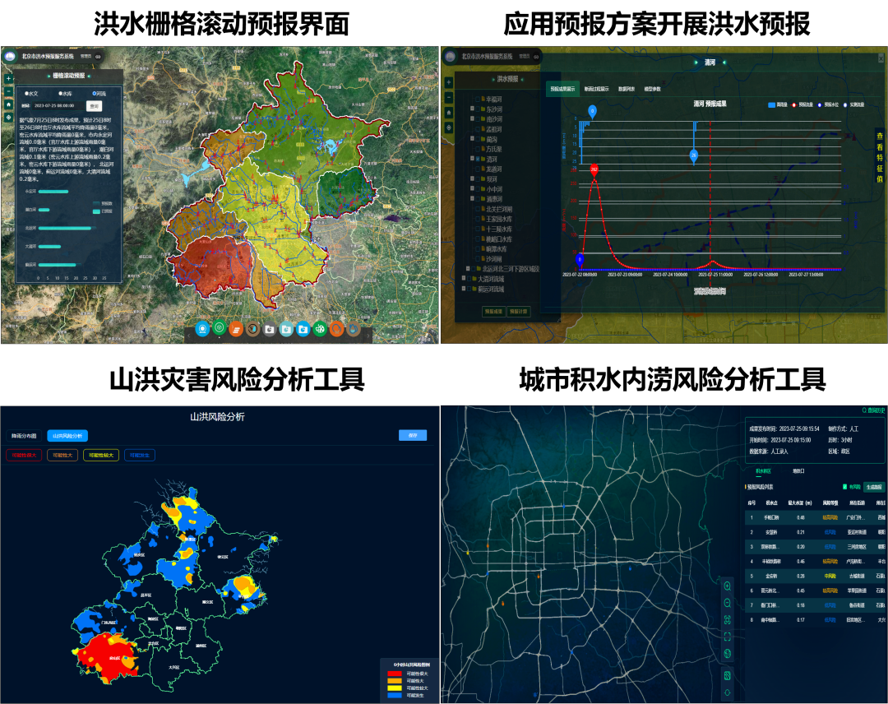The height and width of the screenshot is (704, 888).
Task: Click the orange layers icon in the bottom map dock
Action: point(236,329)
